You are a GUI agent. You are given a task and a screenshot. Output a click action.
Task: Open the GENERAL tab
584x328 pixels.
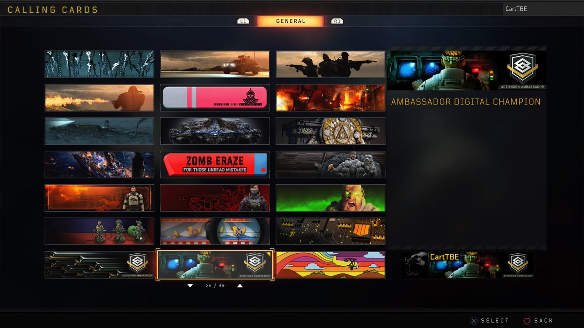[x=290, y=21]
